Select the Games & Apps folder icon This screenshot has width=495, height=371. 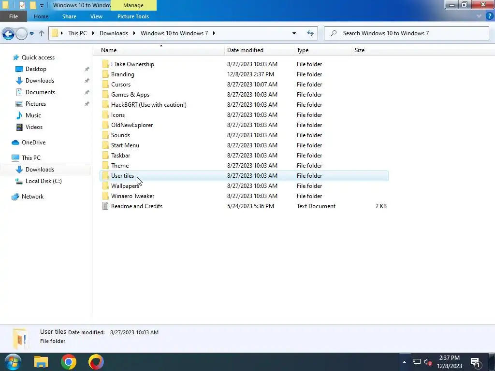105,94
